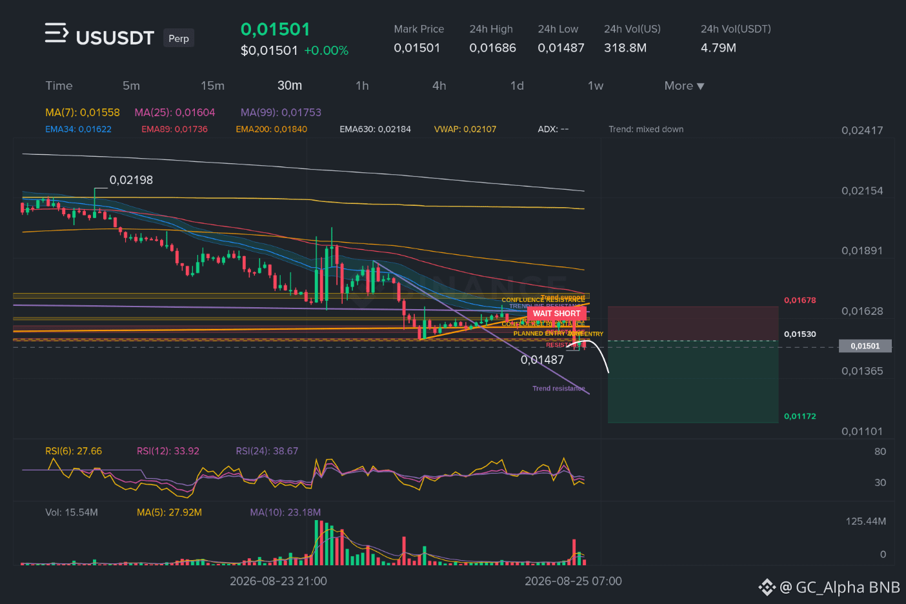
Task: Expand the More timeframes dropdown
Action: pyautogui.click(x=684, y=86)
